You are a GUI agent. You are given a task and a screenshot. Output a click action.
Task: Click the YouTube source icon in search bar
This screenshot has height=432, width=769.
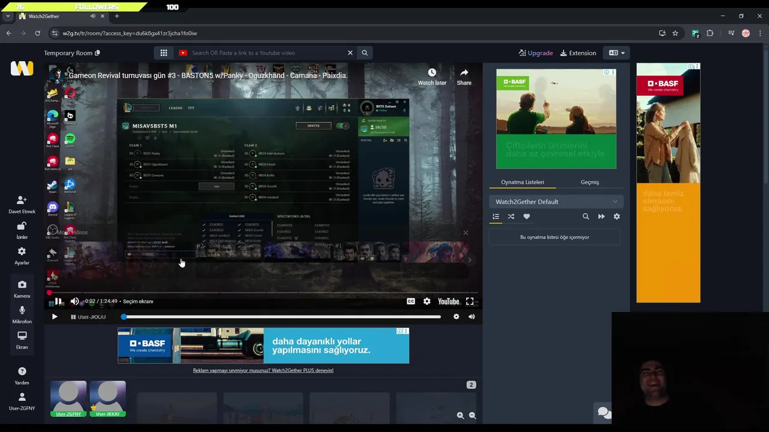[183, 53]
